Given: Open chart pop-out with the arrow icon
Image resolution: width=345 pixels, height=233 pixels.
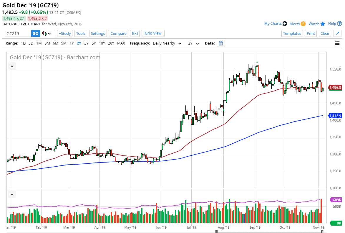Looking at the screenshot, I should pos(337,33).
